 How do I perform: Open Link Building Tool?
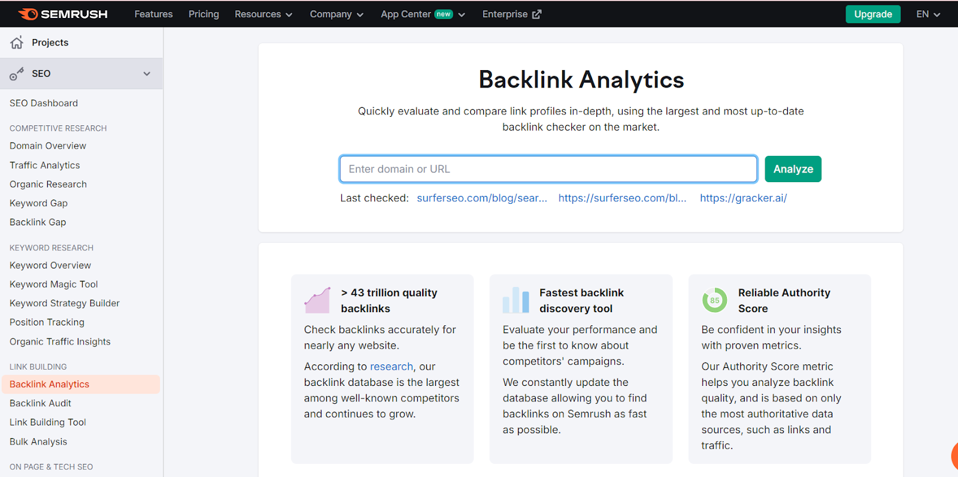tap(48, 422)
